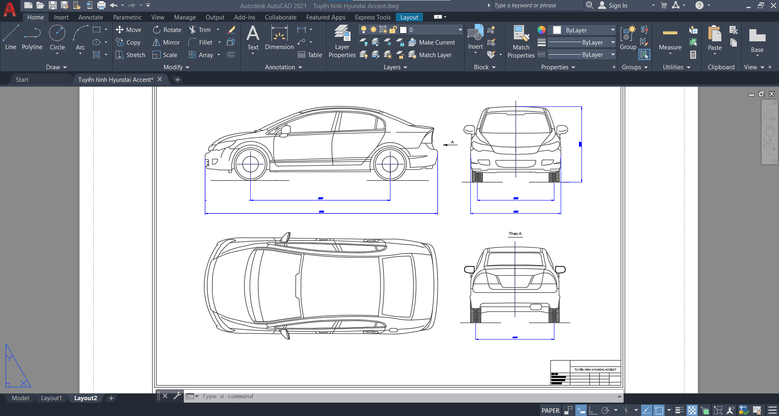This screenshot has height=416, width=779.
Task: Toggle lineweight display in status bar
Action: point(680,410)
